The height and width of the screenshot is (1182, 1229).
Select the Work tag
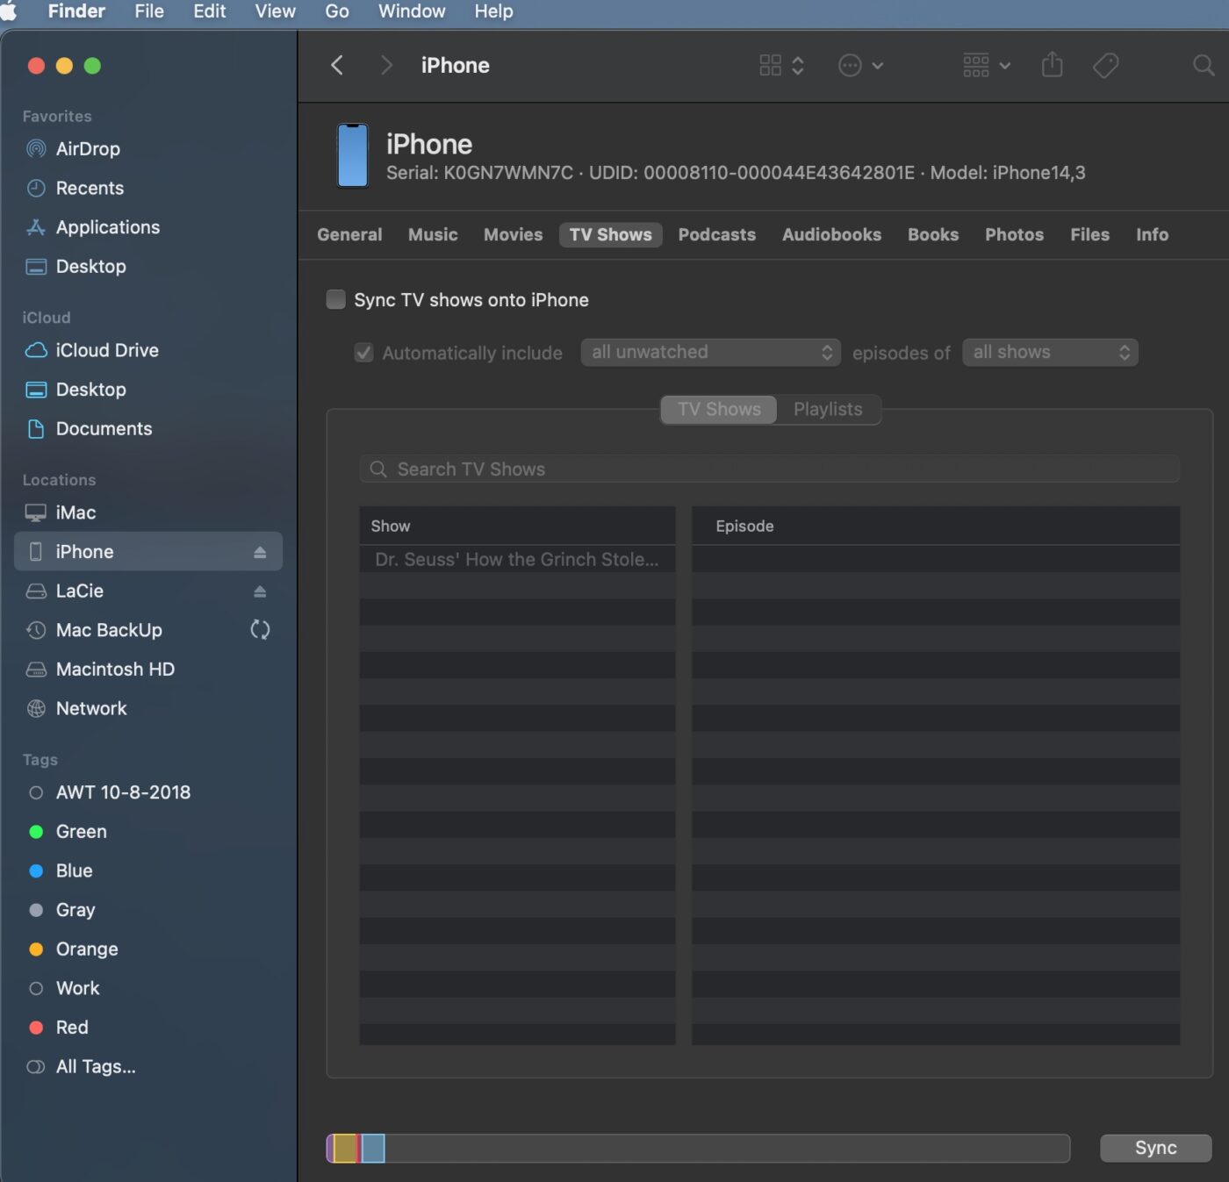77,988
